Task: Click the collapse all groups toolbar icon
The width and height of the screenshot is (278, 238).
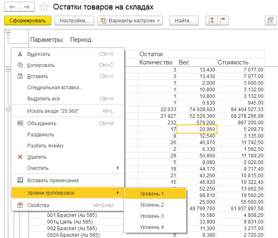Action: [223, 21]
